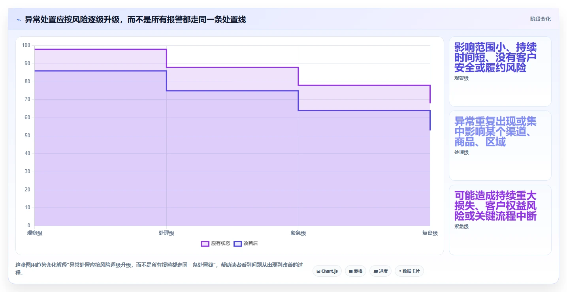Click the 20 y-axis value
This screenshot has width=567, height=292.
[27, 189]
